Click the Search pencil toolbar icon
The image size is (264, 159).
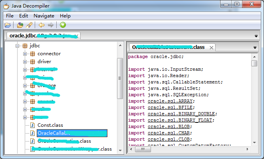point(29,25)
